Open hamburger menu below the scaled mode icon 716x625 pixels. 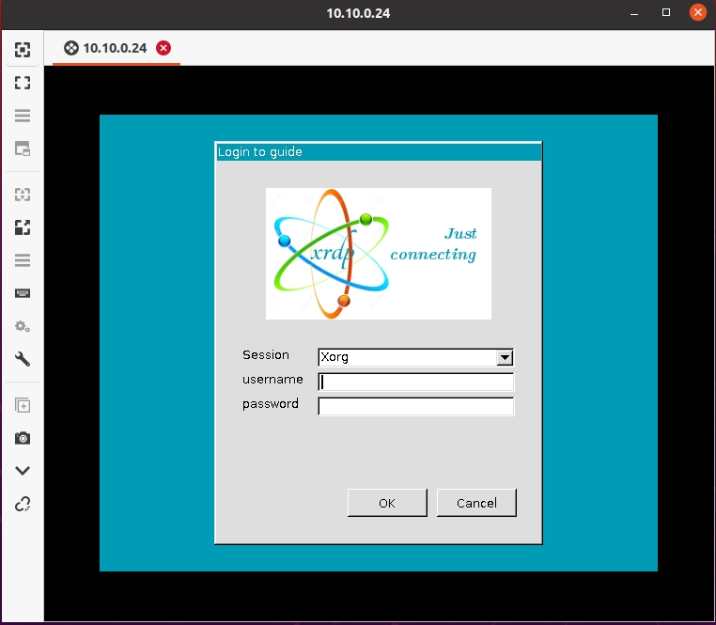pyautogui.click(x=23, y=260)
